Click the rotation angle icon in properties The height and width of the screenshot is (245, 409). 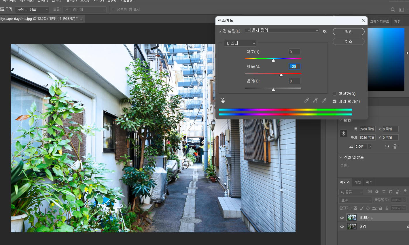[x=351, y=146]
